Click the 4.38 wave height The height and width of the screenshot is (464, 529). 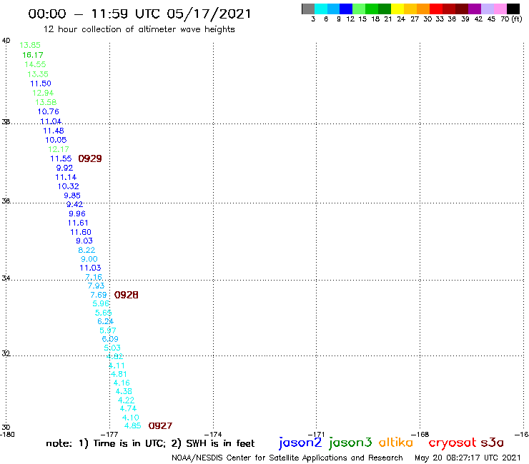pos(124,391)
